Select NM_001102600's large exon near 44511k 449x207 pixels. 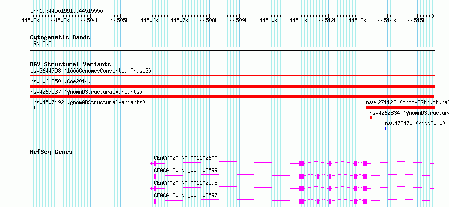[x=301, y=164]
